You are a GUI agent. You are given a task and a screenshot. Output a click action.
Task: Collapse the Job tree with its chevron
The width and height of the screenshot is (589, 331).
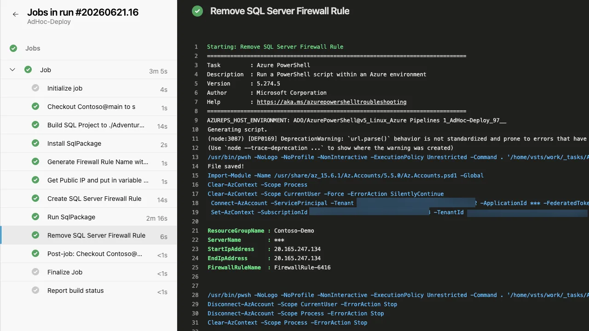click(12, 70)
